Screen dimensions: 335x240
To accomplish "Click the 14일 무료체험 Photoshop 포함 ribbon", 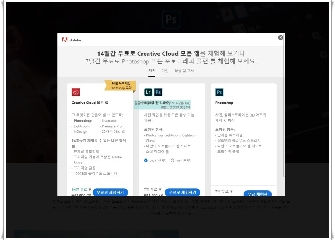I will coord(121,85).
